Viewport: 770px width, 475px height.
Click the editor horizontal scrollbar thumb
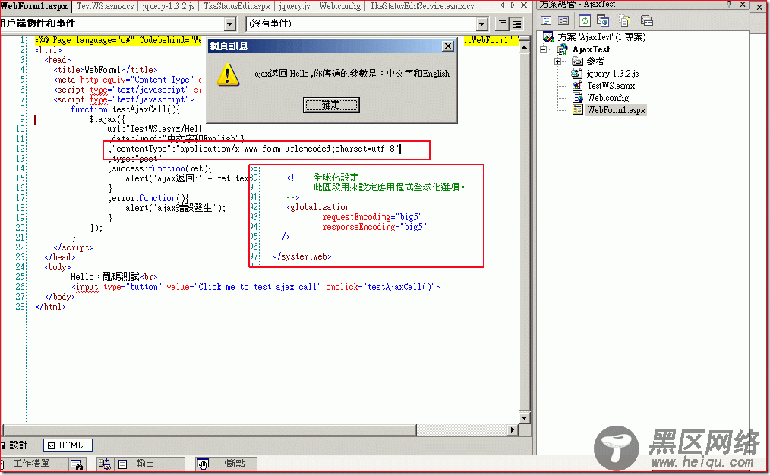tap(210, 430)
